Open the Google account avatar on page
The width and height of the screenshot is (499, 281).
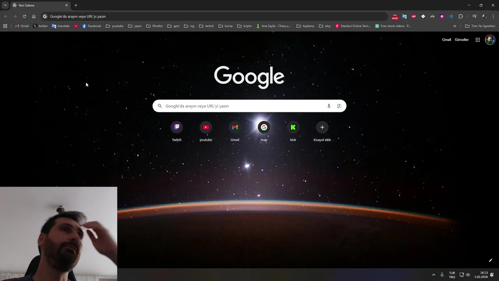tap(490, 40)
